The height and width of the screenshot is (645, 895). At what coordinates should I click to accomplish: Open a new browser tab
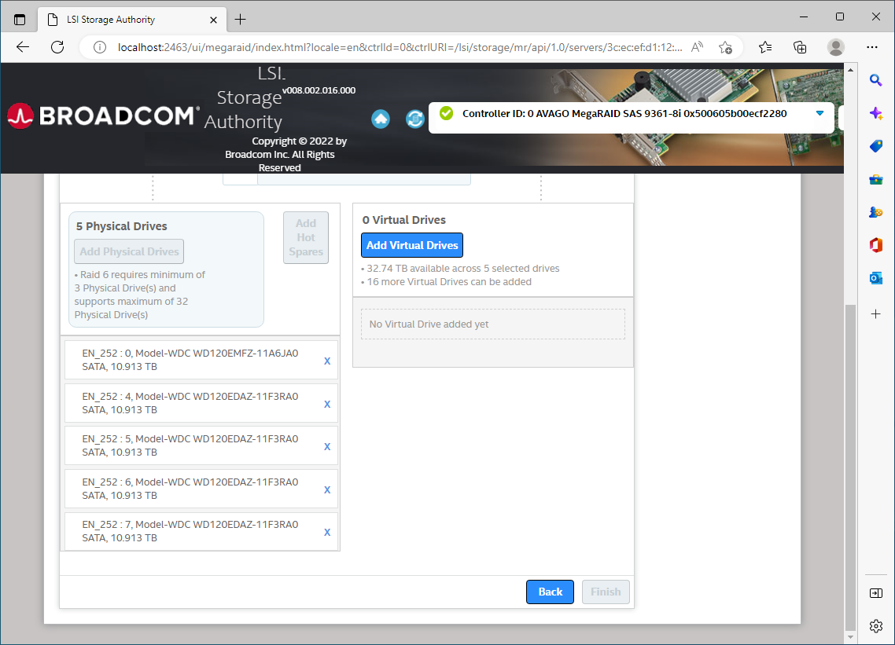point(241,20)
